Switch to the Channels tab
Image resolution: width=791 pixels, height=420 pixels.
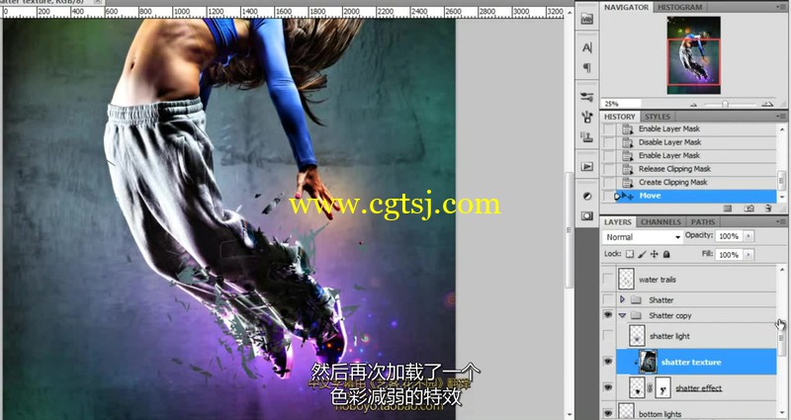coord(660,221)
